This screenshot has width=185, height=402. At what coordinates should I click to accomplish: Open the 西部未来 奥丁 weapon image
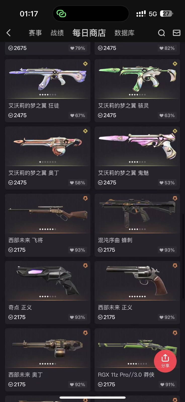point(48,347)
